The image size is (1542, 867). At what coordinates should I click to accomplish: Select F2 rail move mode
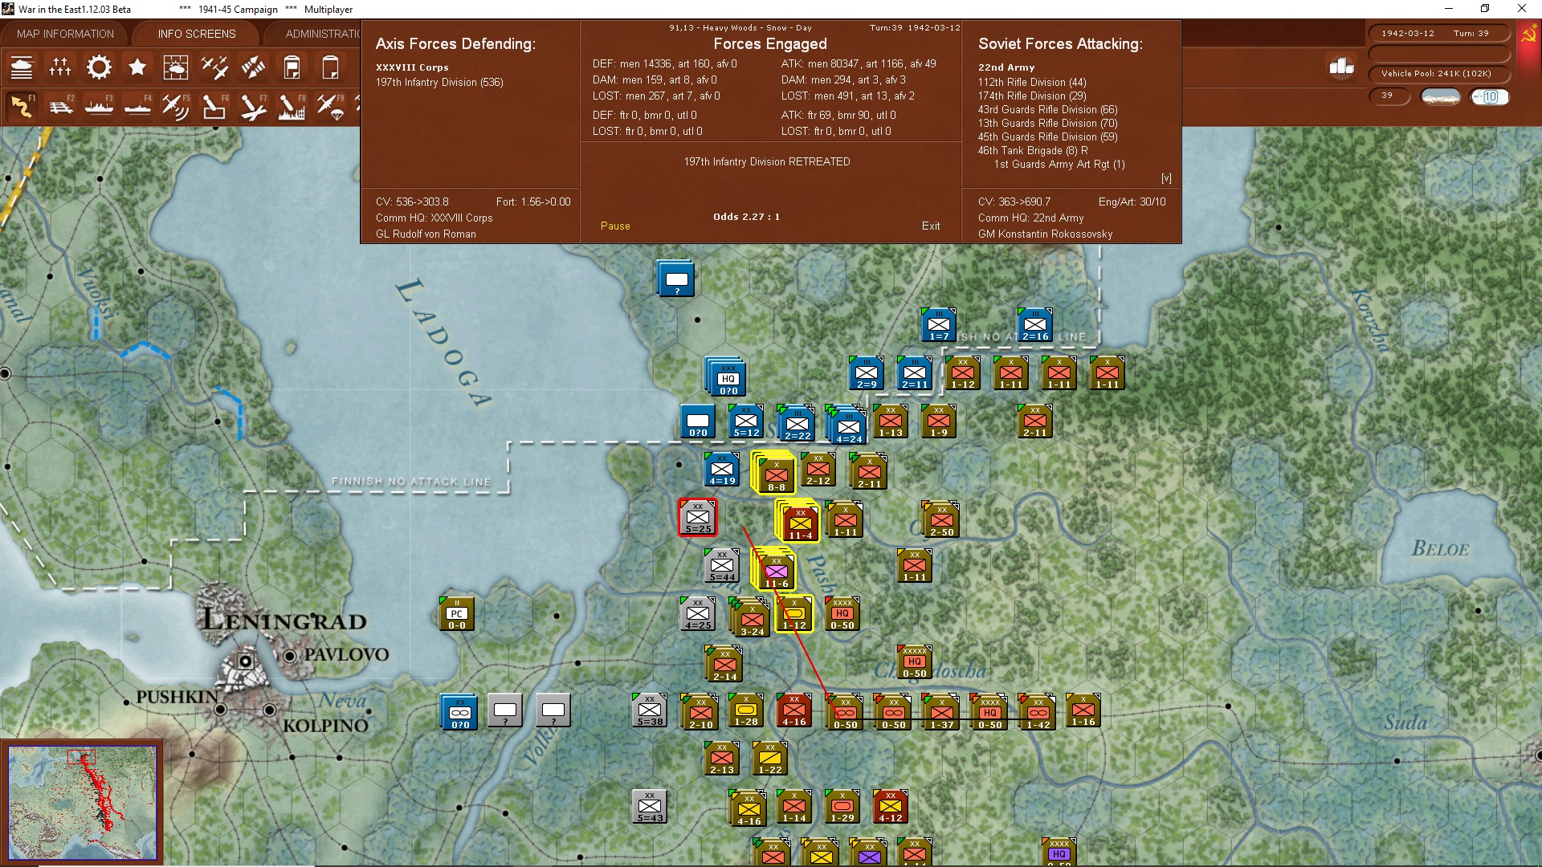click(60, 106)
